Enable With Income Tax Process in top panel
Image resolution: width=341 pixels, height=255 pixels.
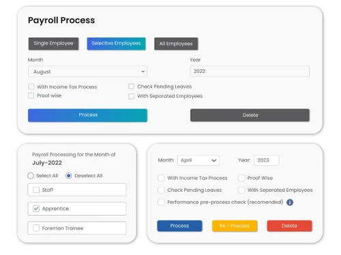(x=31, y=86)
